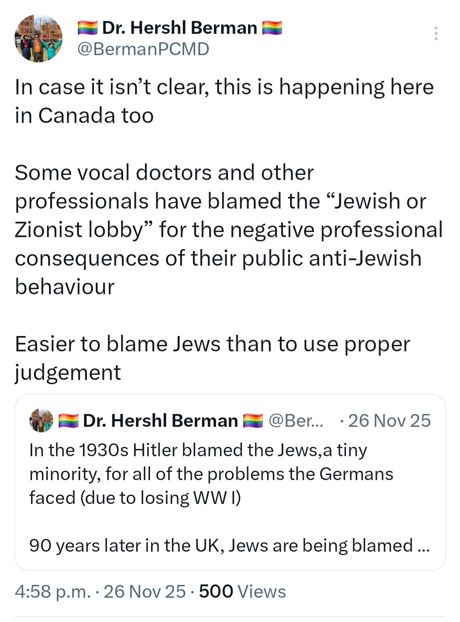Click the "Some vocal doctors" paragraph text
This screenshot has width=460, height=622.
coord(228,229)
